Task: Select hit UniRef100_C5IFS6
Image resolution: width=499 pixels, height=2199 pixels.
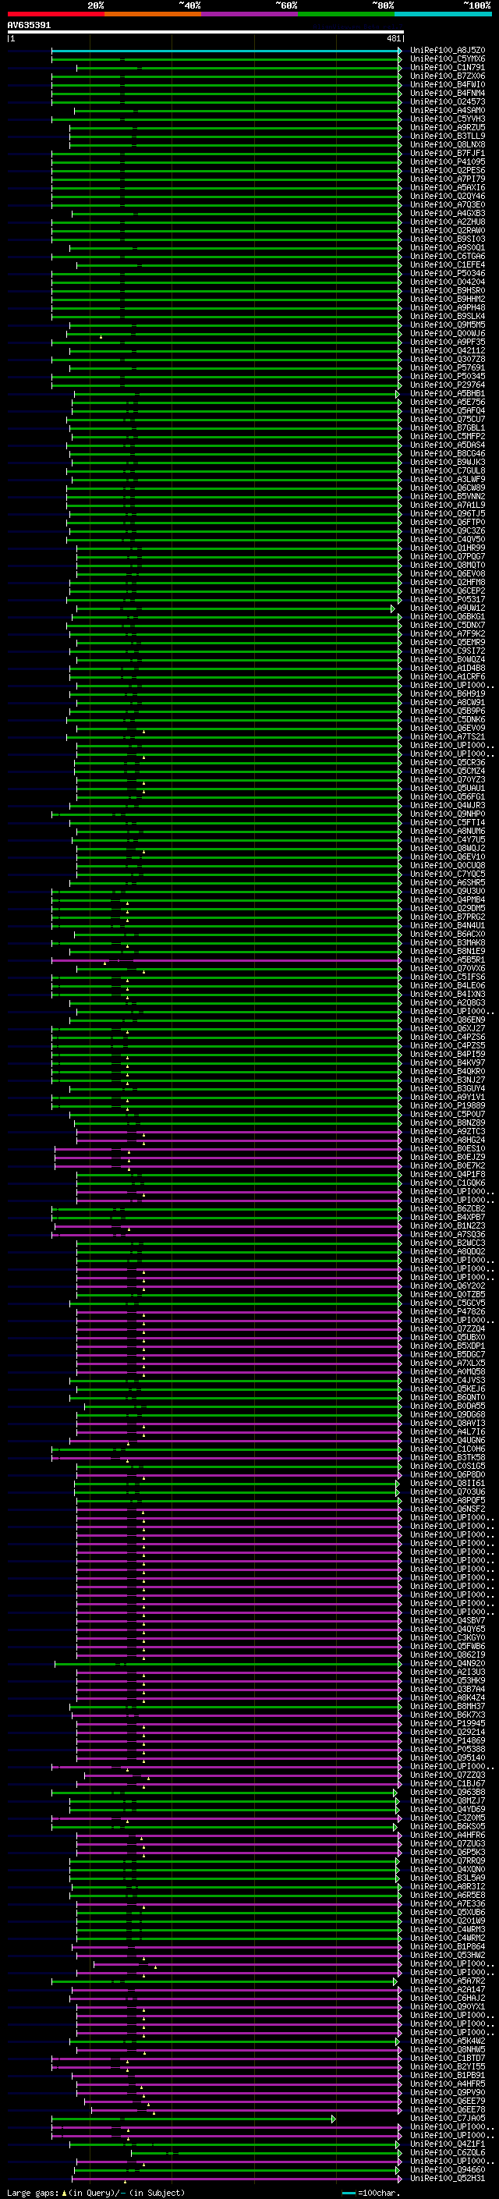Action: coord(448,977)
